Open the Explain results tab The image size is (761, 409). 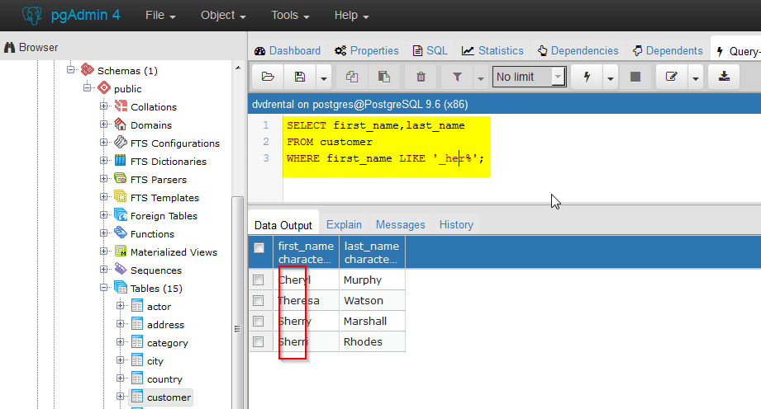[344, 225]
